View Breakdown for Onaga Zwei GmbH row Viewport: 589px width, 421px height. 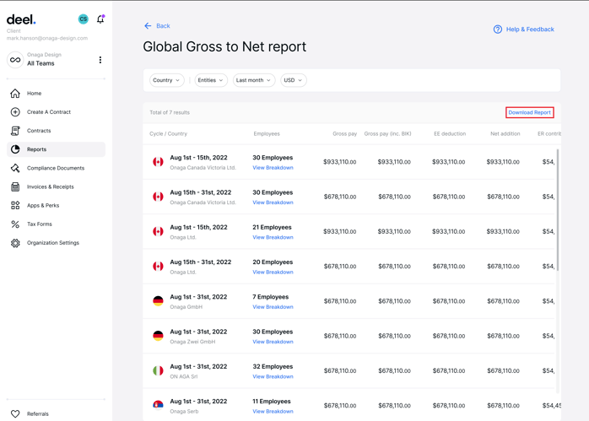[x=273, y=342]
